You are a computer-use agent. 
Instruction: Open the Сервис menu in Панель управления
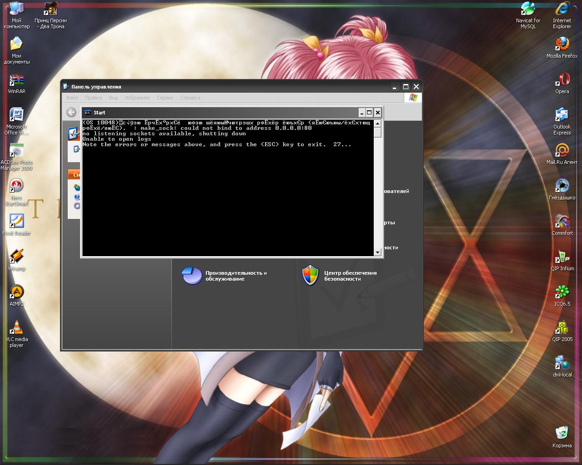tap(165, 98)
